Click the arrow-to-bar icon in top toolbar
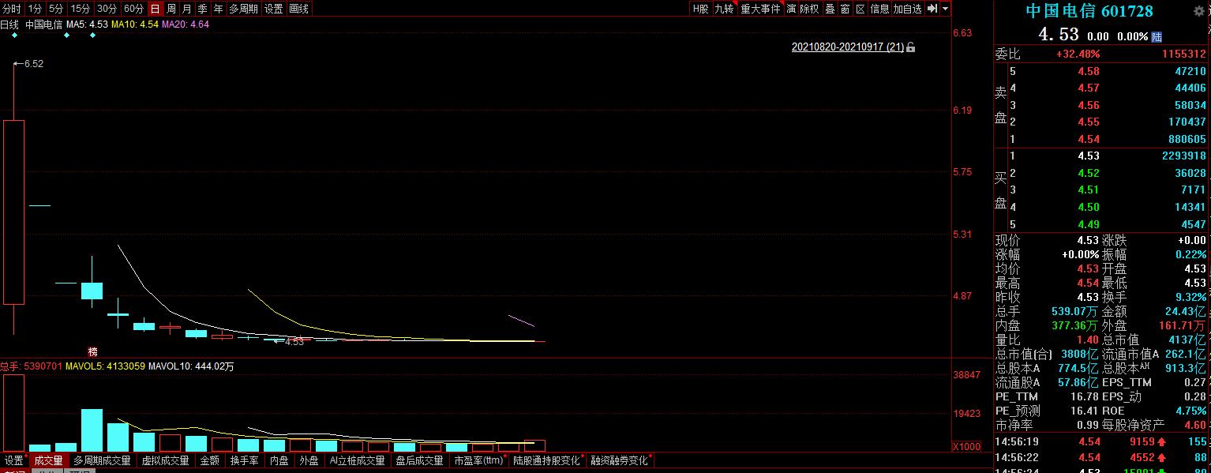Screen dimensions: 1211x473 click(932, 9)
